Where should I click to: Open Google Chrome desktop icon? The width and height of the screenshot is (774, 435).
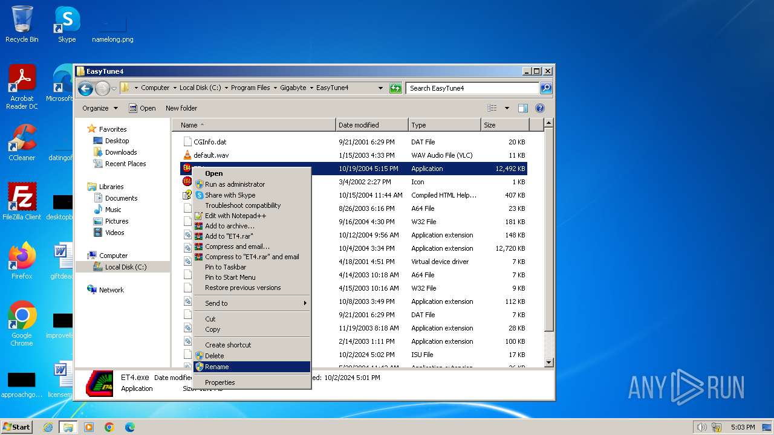22,323
